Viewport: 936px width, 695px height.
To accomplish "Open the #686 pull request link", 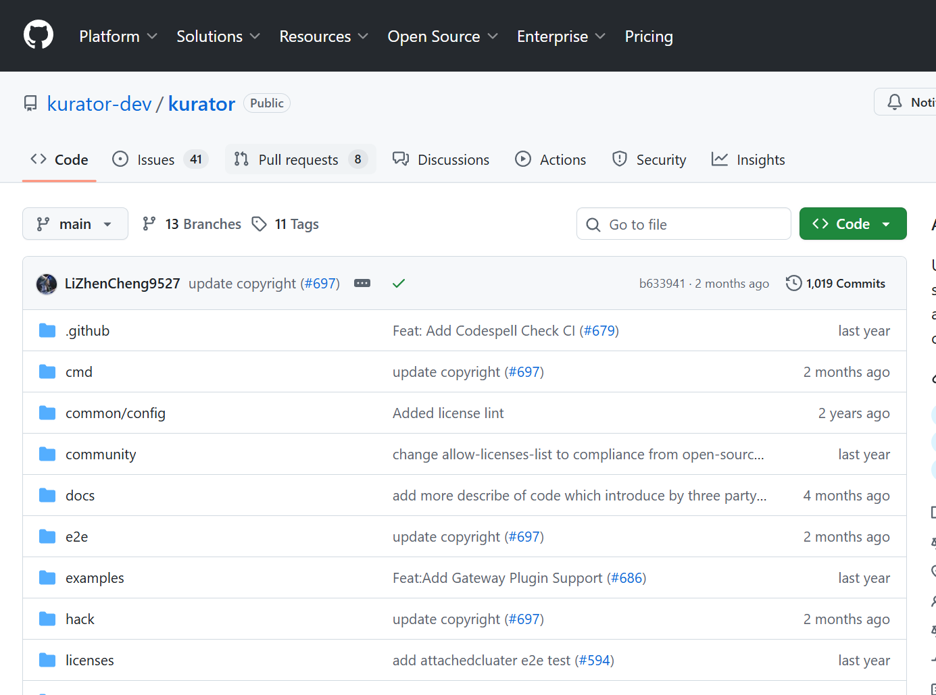I will click(x=627, y=578).
